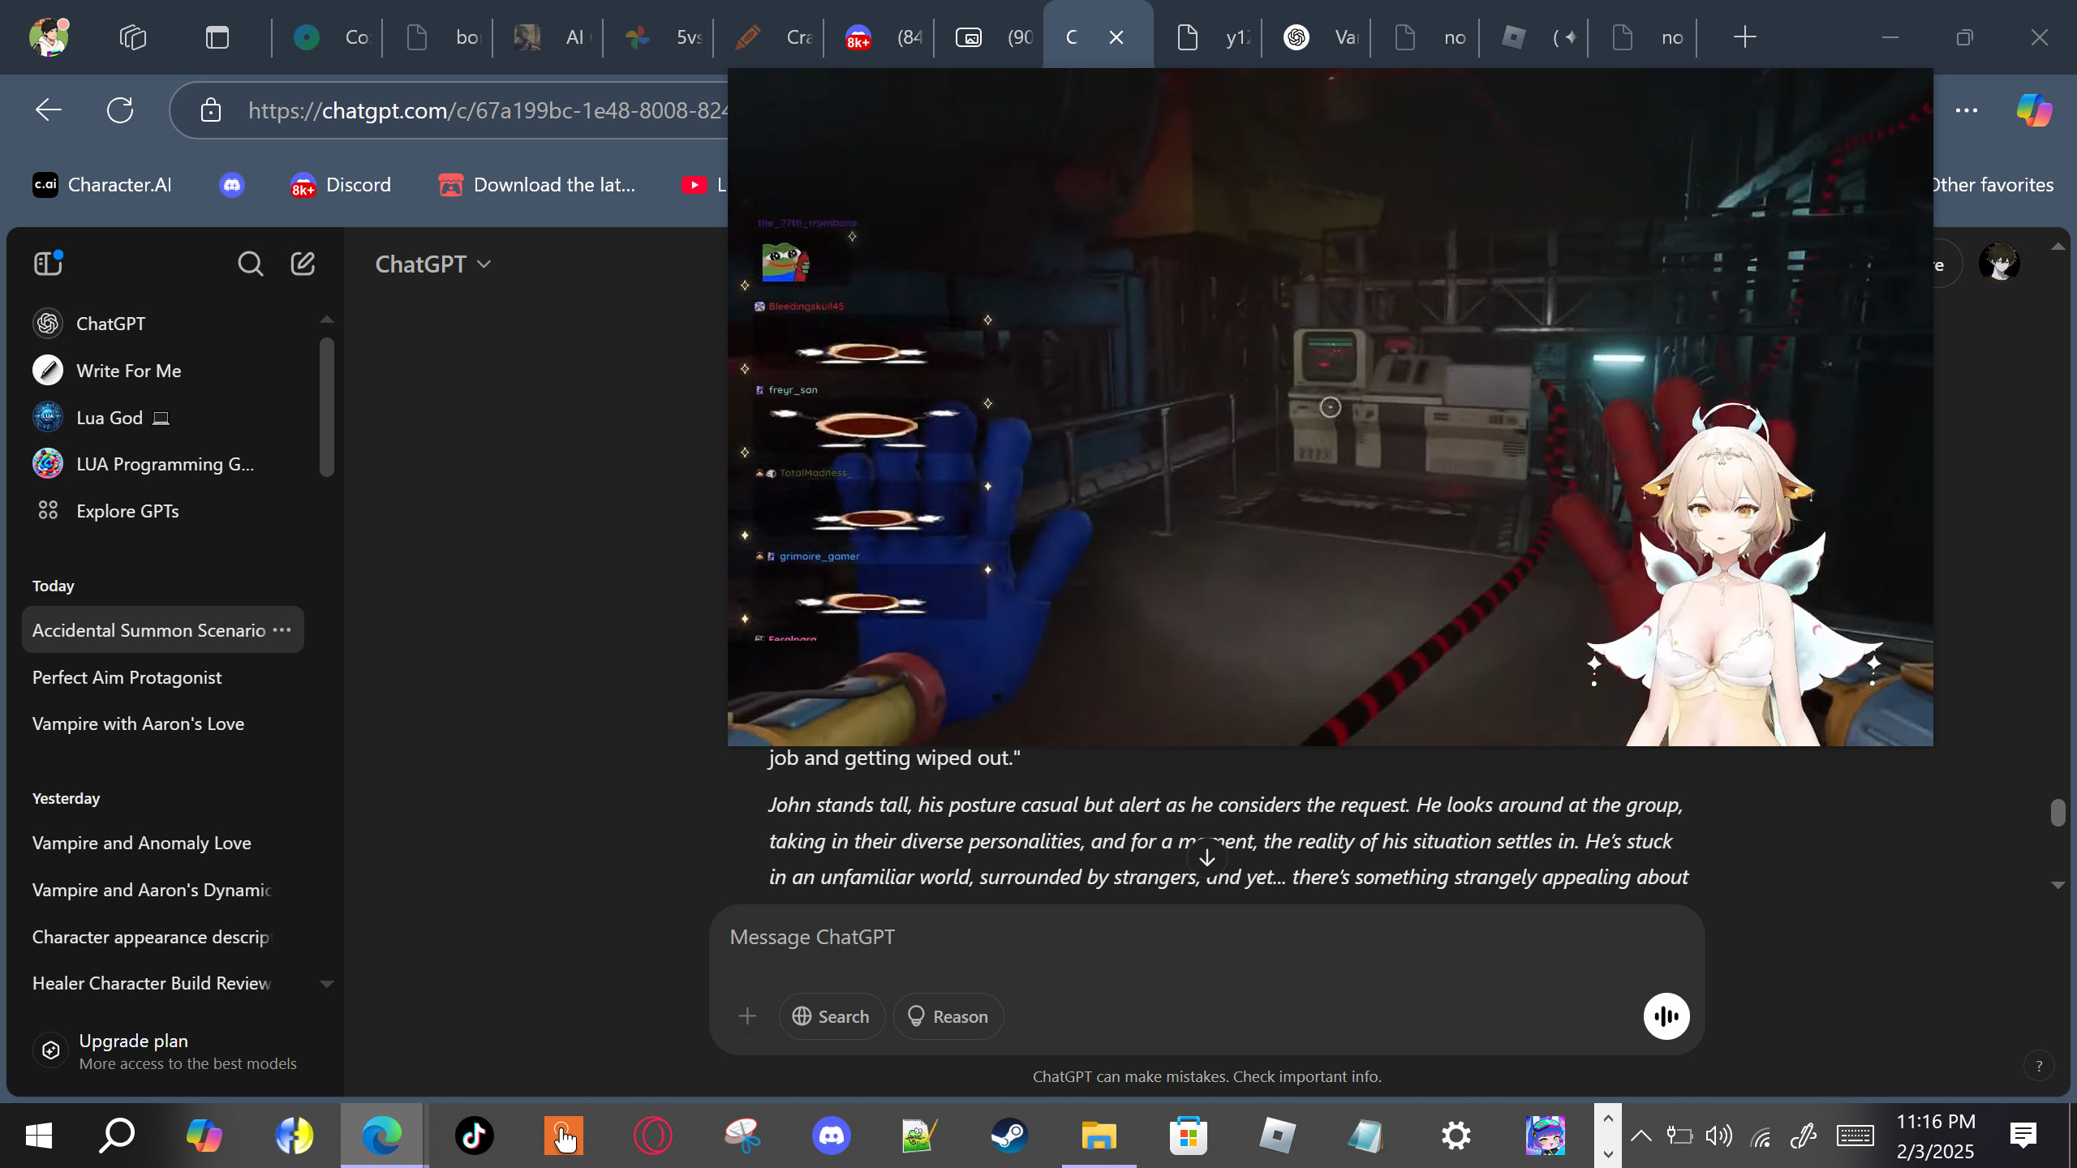Open the Vampire and Anomaly Love chat
This screenshot has height=1168, width=2077.
(x=162, y=843)
